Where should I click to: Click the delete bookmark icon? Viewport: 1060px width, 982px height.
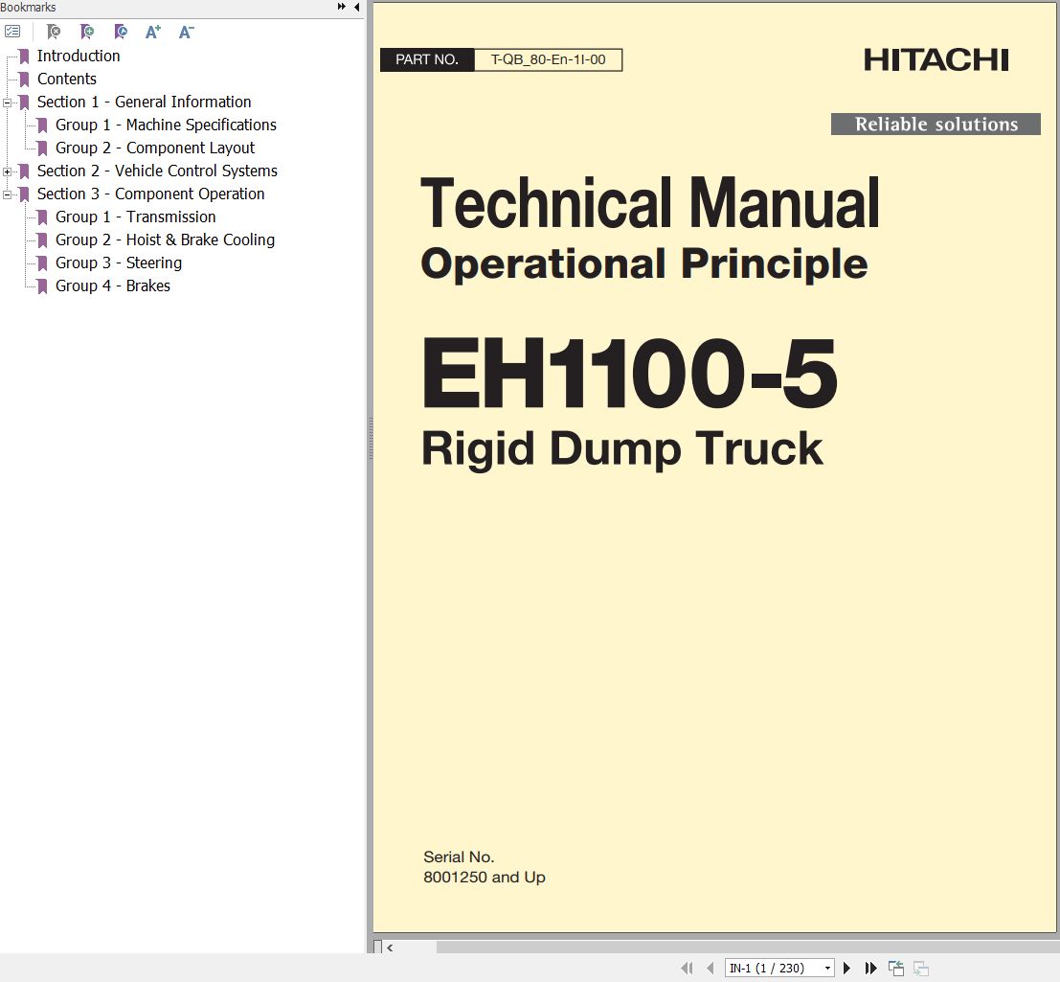tap(55, 32)
